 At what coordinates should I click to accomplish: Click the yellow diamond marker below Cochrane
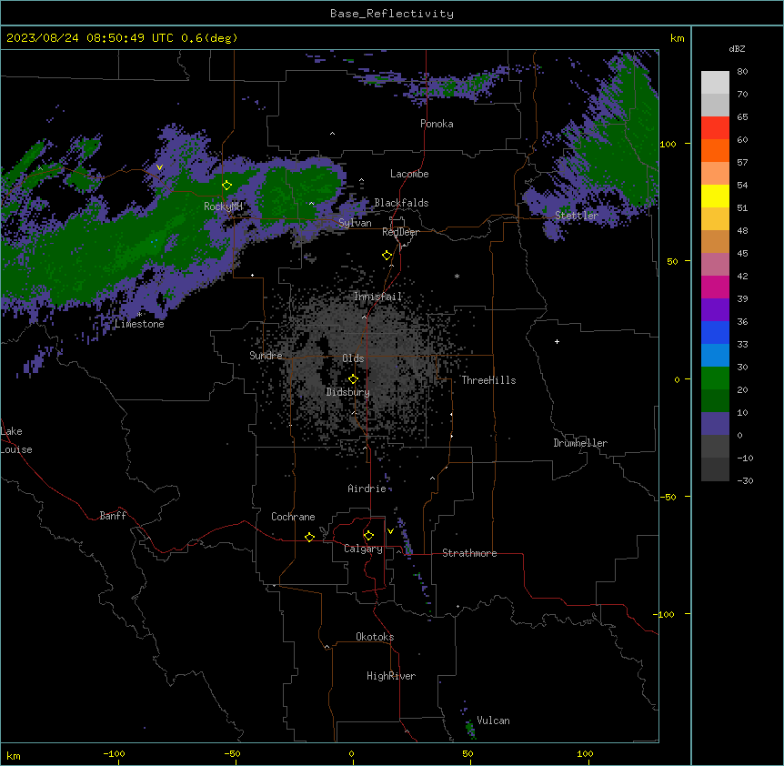click(309, 537)
